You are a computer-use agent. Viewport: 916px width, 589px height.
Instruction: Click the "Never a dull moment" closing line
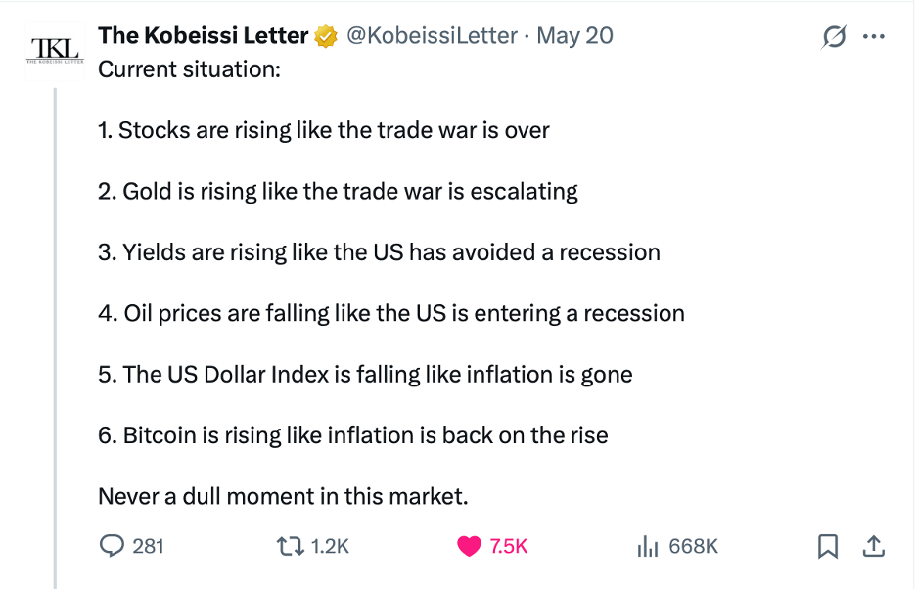(x=284, y=496)
